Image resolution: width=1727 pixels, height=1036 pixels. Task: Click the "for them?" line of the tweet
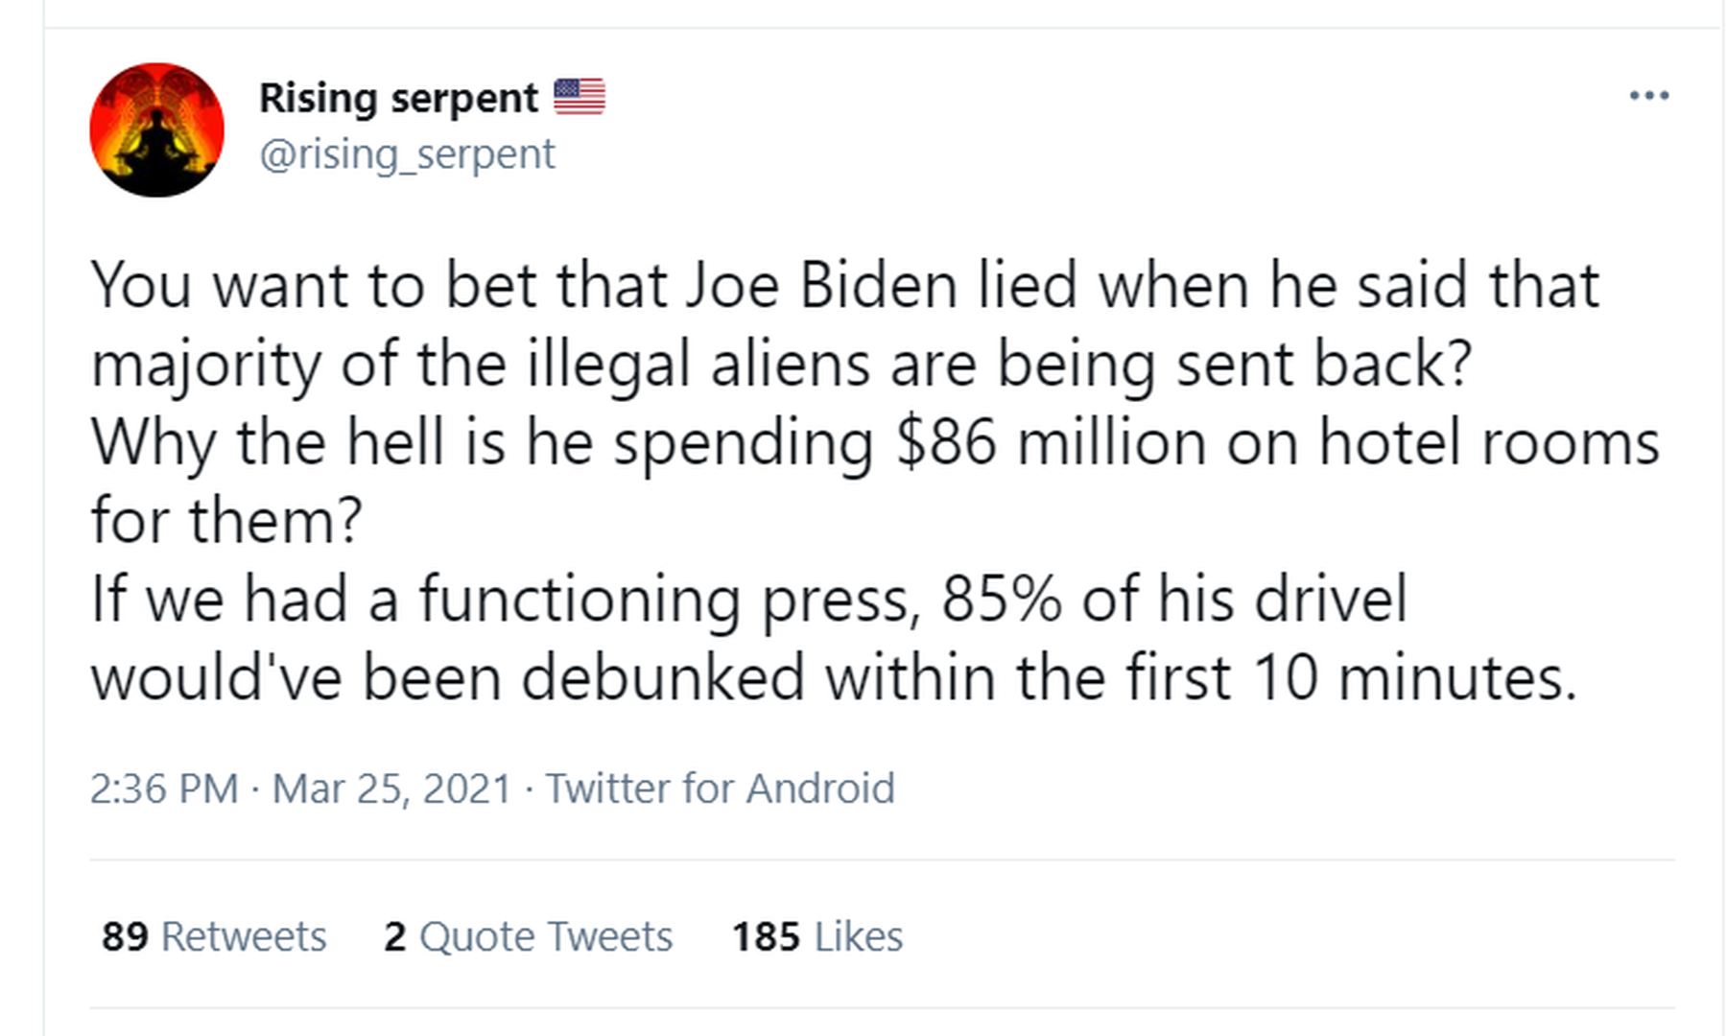click(226, 522)
